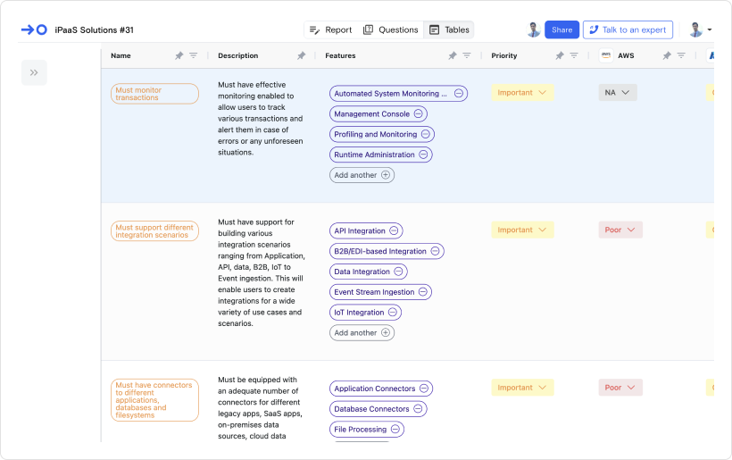Open the filter icon in Features column
Image resolution: width=732 pixels, height=460 pixels.
pyautogui.click(x=466, y=55)
